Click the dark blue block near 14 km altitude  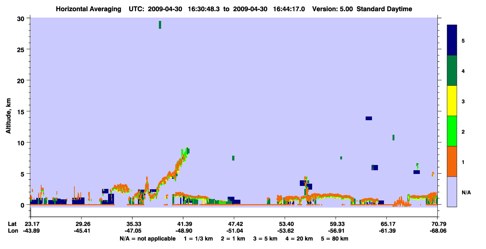(x=369, y=118)
